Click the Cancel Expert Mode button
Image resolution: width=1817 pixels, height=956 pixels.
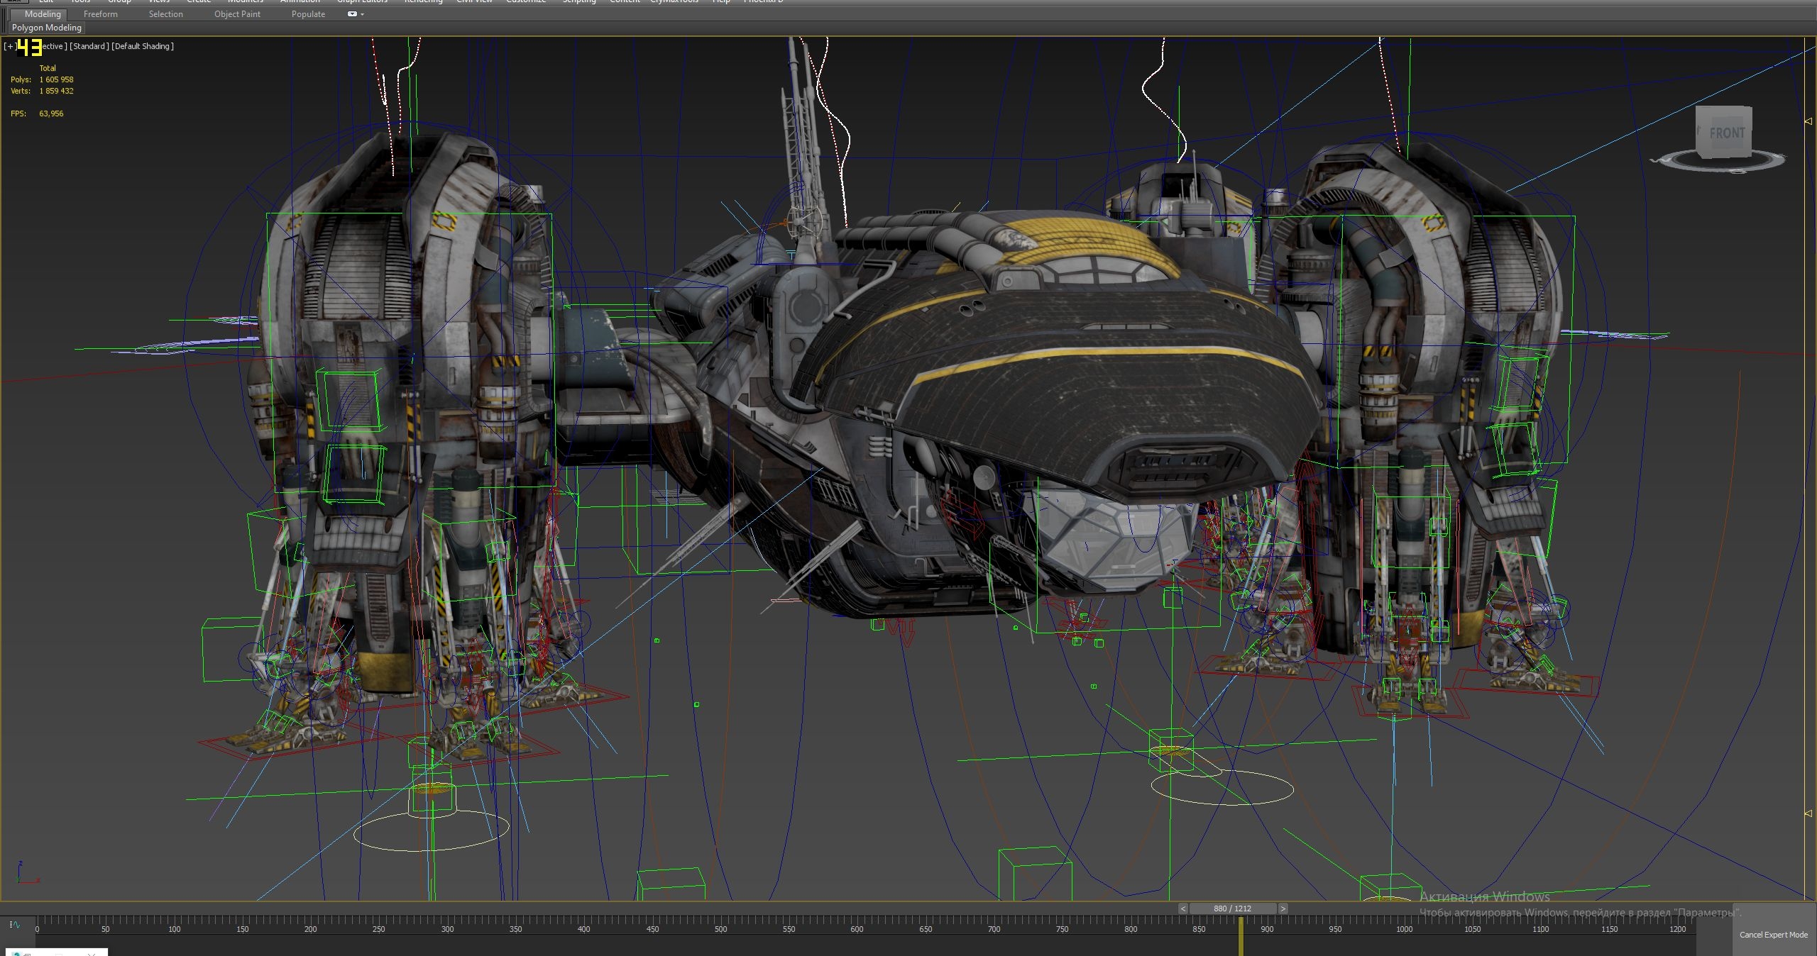pyautogui.click(x=1774, y=935)
